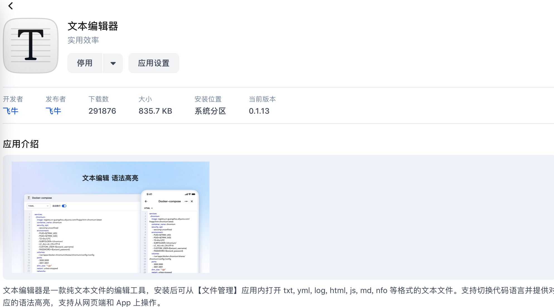Click the back arrow at the top left

(11, 6)
